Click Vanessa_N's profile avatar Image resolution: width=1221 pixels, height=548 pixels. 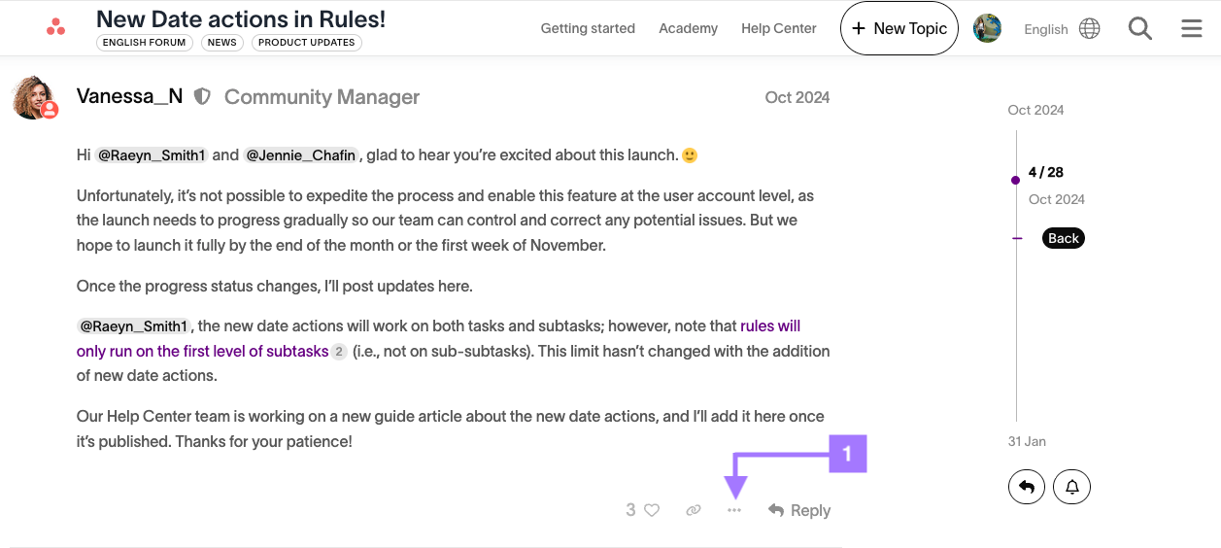[34, 97]
